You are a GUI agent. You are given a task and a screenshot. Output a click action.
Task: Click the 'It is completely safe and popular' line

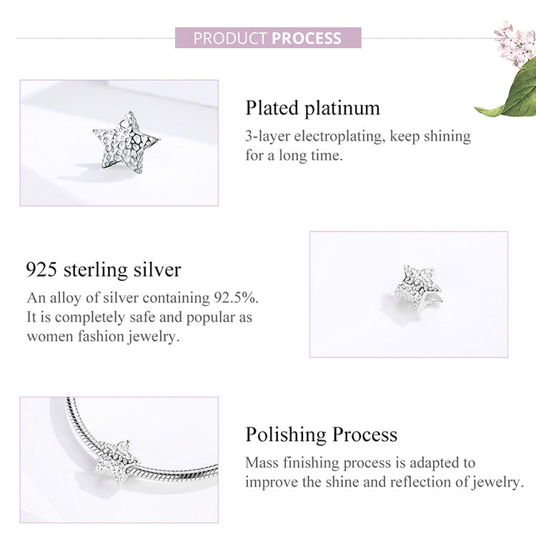coord(139,317)
